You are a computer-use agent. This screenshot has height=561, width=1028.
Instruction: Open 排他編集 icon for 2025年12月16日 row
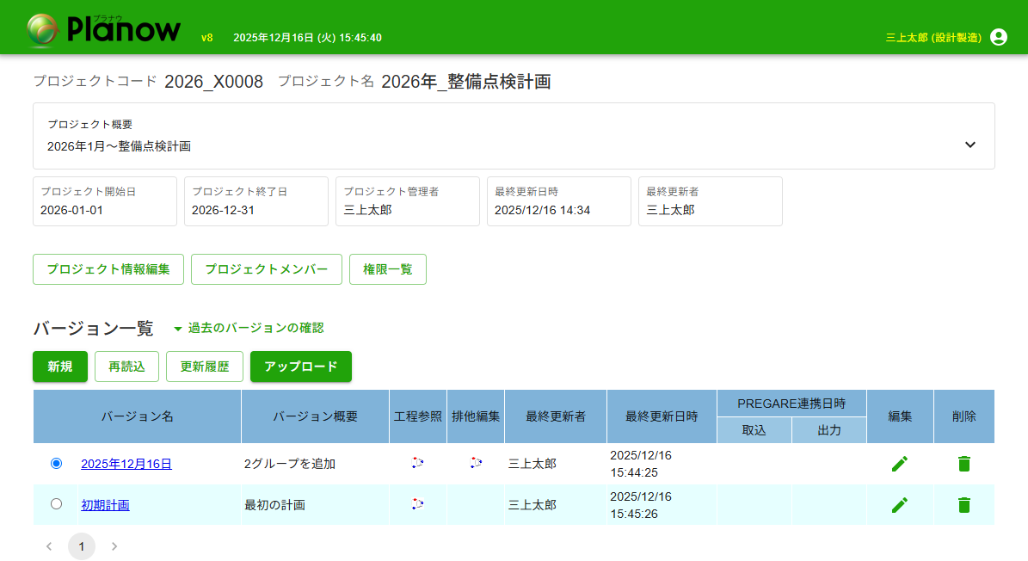point(476,463)
